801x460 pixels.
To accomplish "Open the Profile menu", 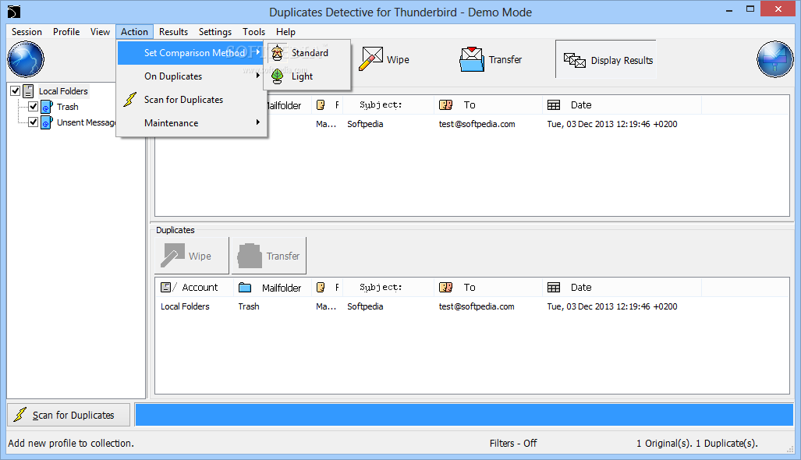I will point(66,32).
